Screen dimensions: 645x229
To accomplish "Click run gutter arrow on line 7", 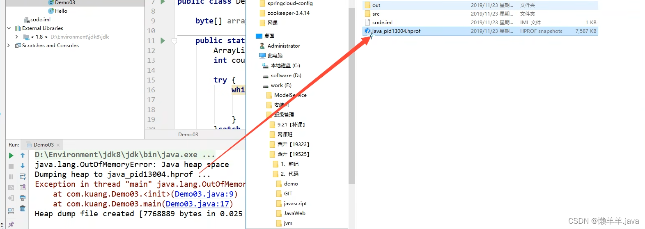I will pyautogui.click(x=163, y=2).
